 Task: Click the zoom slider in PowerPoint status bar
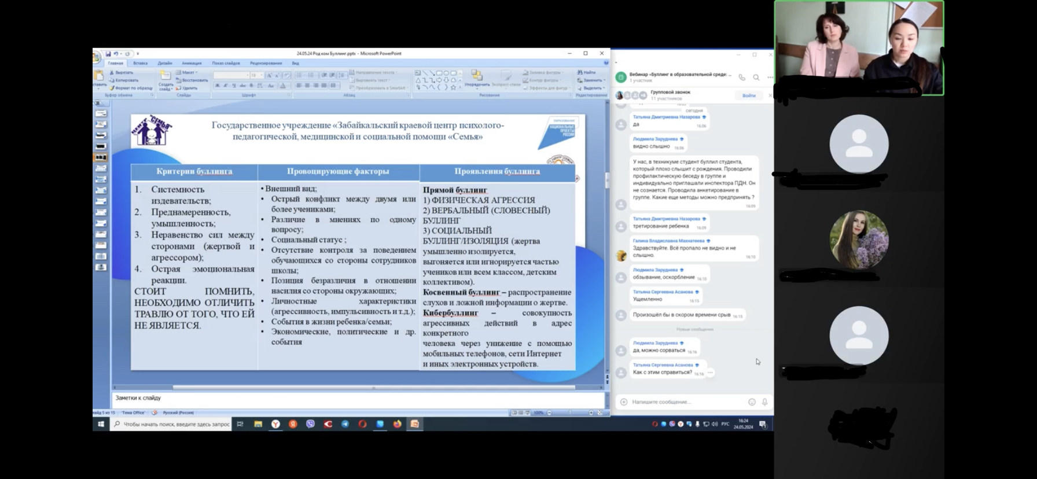[570, 412]
